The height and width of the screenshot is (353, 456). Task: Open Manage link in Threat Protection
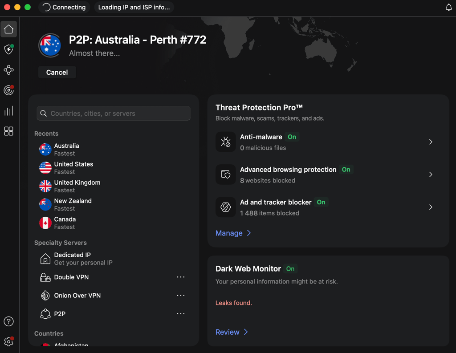coord(229,233)
